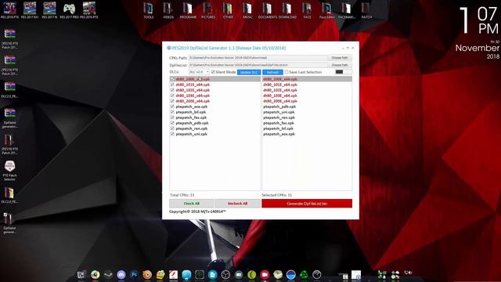Click Generate DpFileList.bin button

click(307, 204)
